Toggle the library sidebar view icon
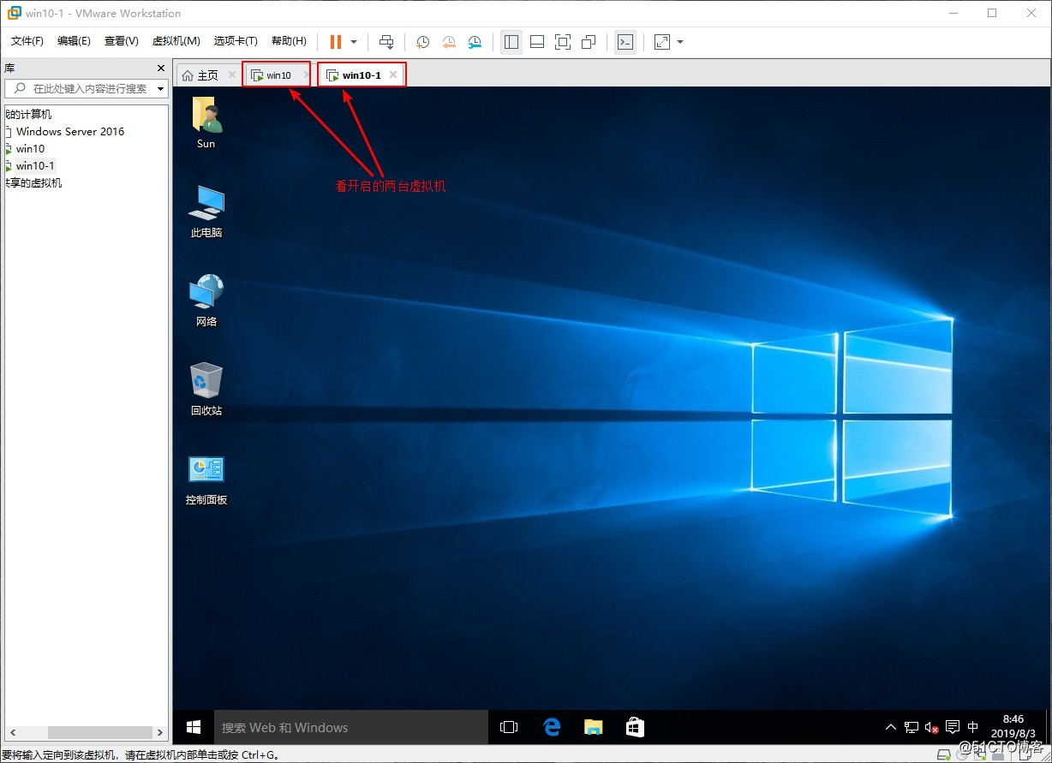This screenshot has height=763, width=1052. point(511,42)
